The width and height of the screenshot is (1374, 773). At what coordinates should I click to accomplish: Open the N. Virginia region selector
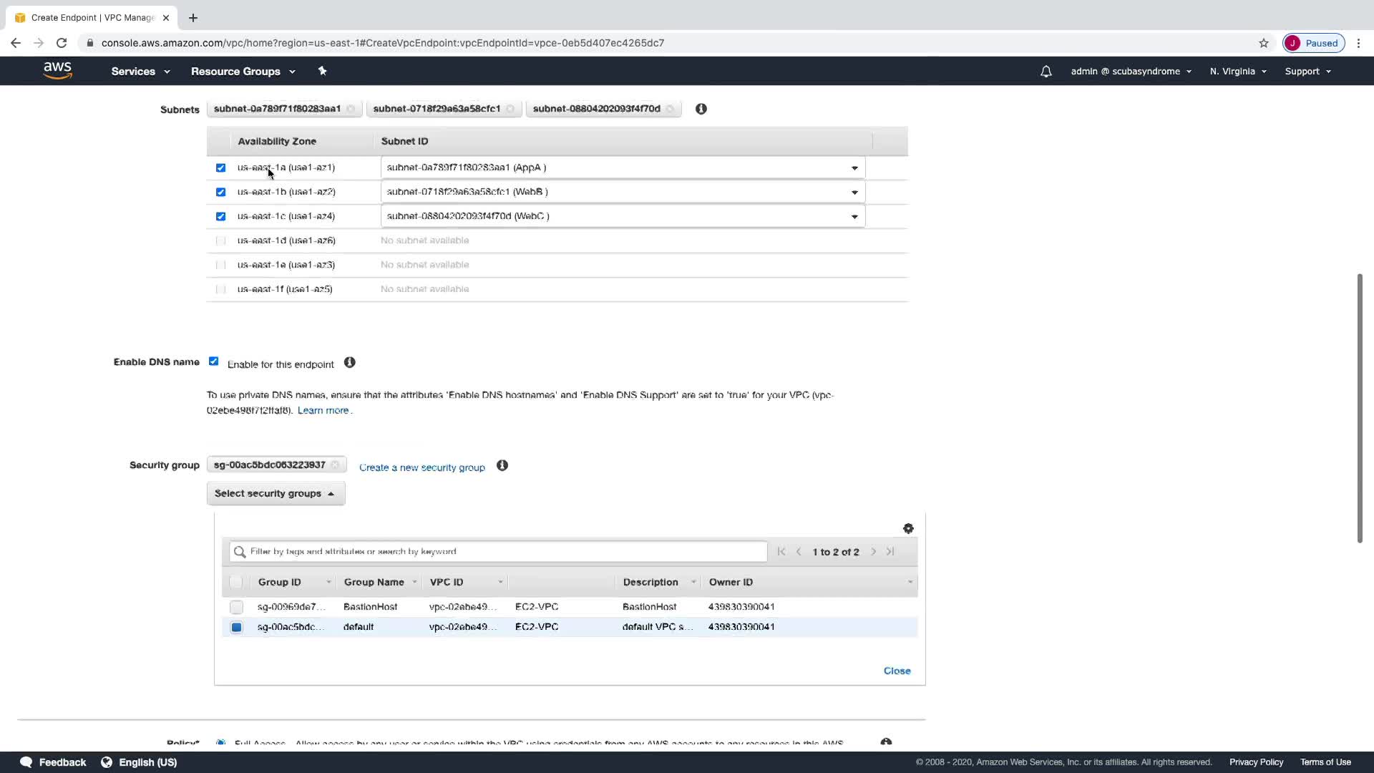(1237, 72)
